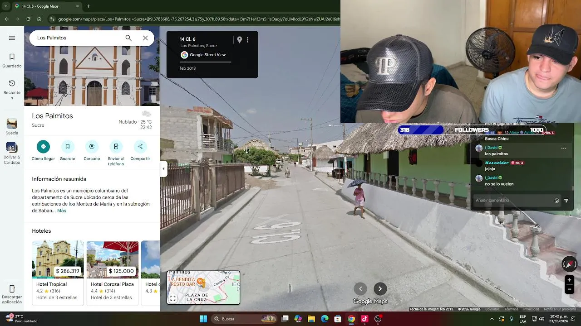Image resolution: width=581 pixels, height=326 pixels.
Task: Expand the minimap using its fullscreen icon
Action: coord(173,298)
